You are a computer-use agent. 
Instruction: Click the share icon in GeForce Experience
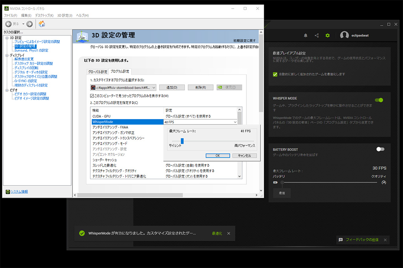point(317,36)
